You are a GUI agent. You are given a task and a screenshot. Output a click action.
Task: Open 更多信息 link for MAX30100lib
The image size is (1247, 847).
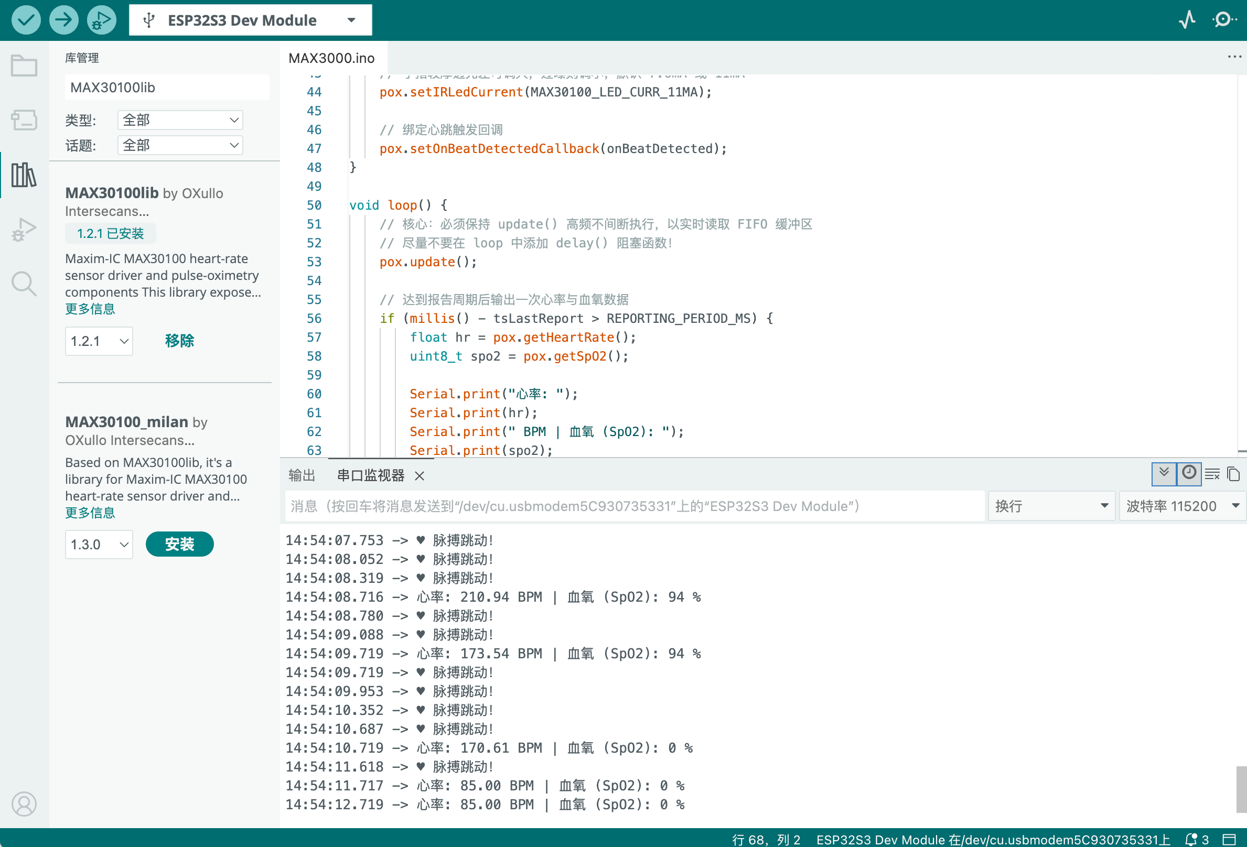[x=90, y=309]
